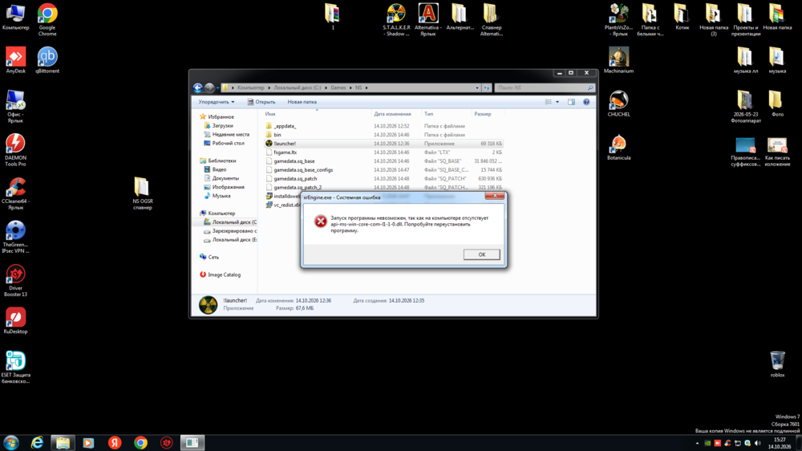The height and width of the screenshot is (451, 802).
Task: Select Компьютер in the address breadcrumb
Action: coord(250,87)
